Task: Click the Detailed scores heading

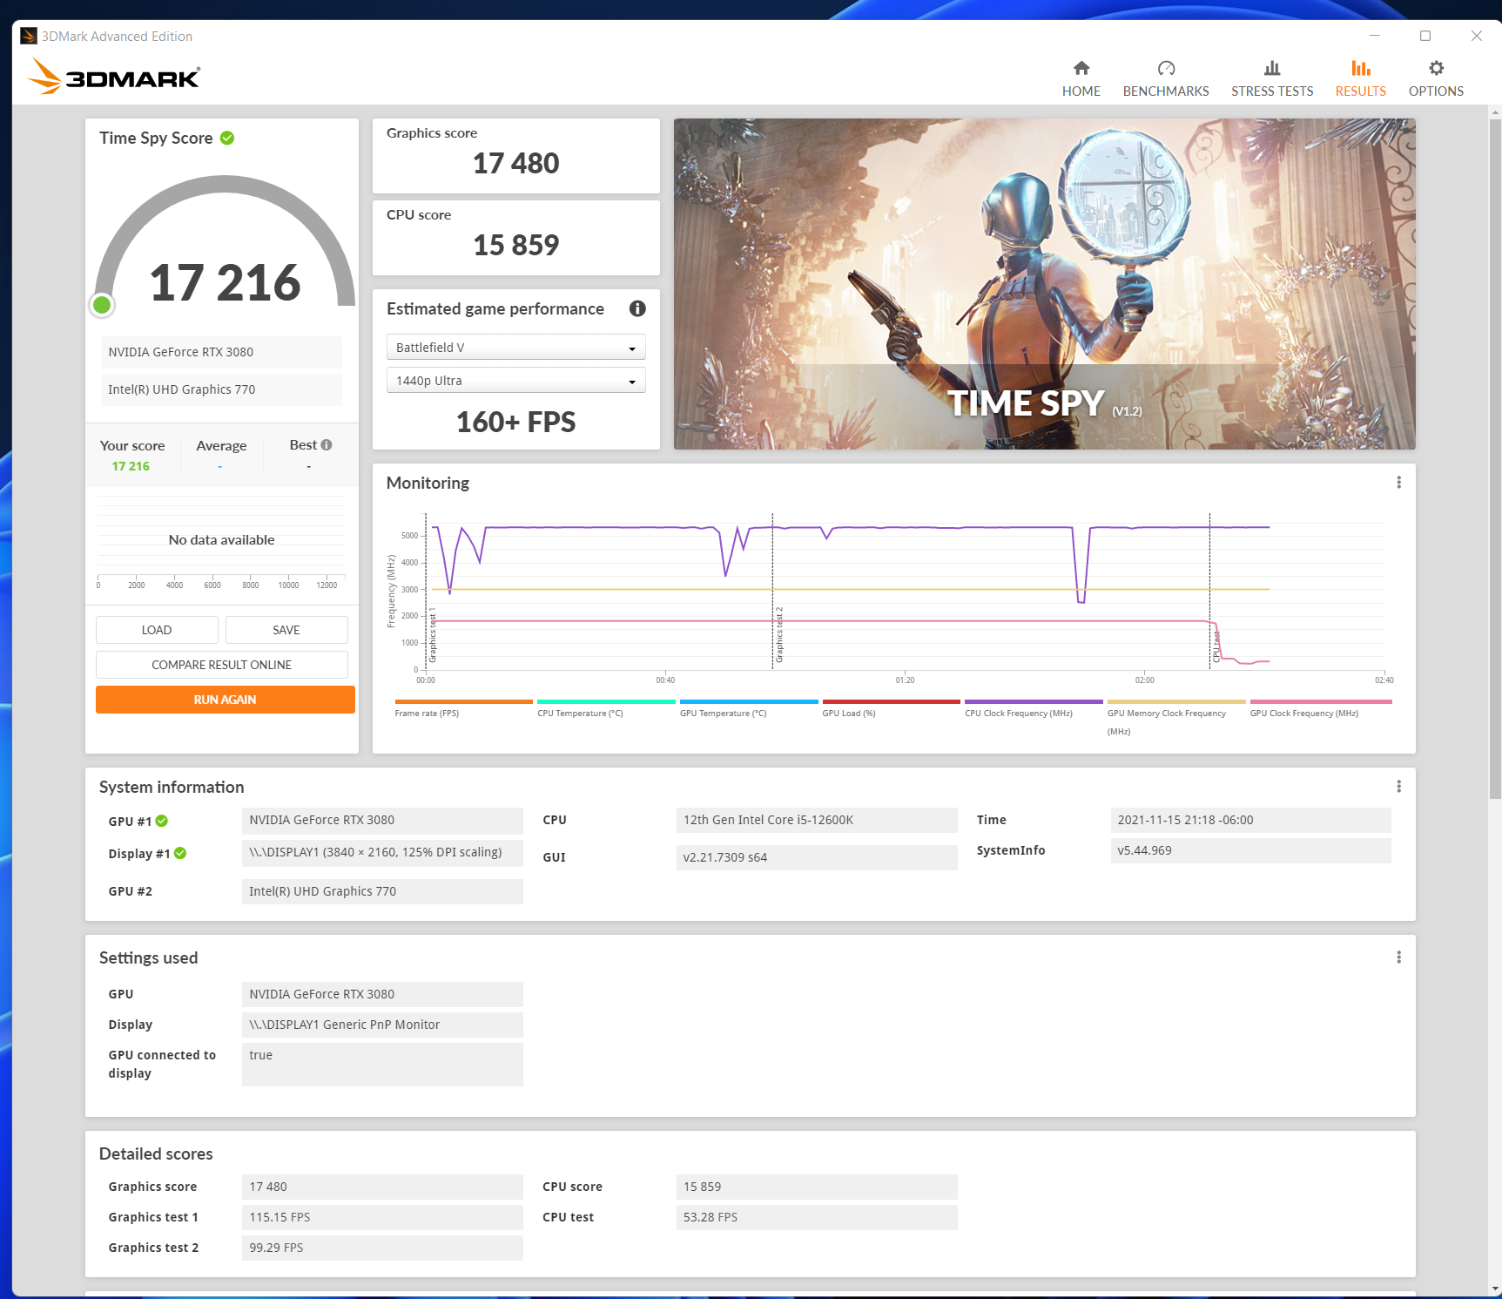Action: tap(156, 1154)
